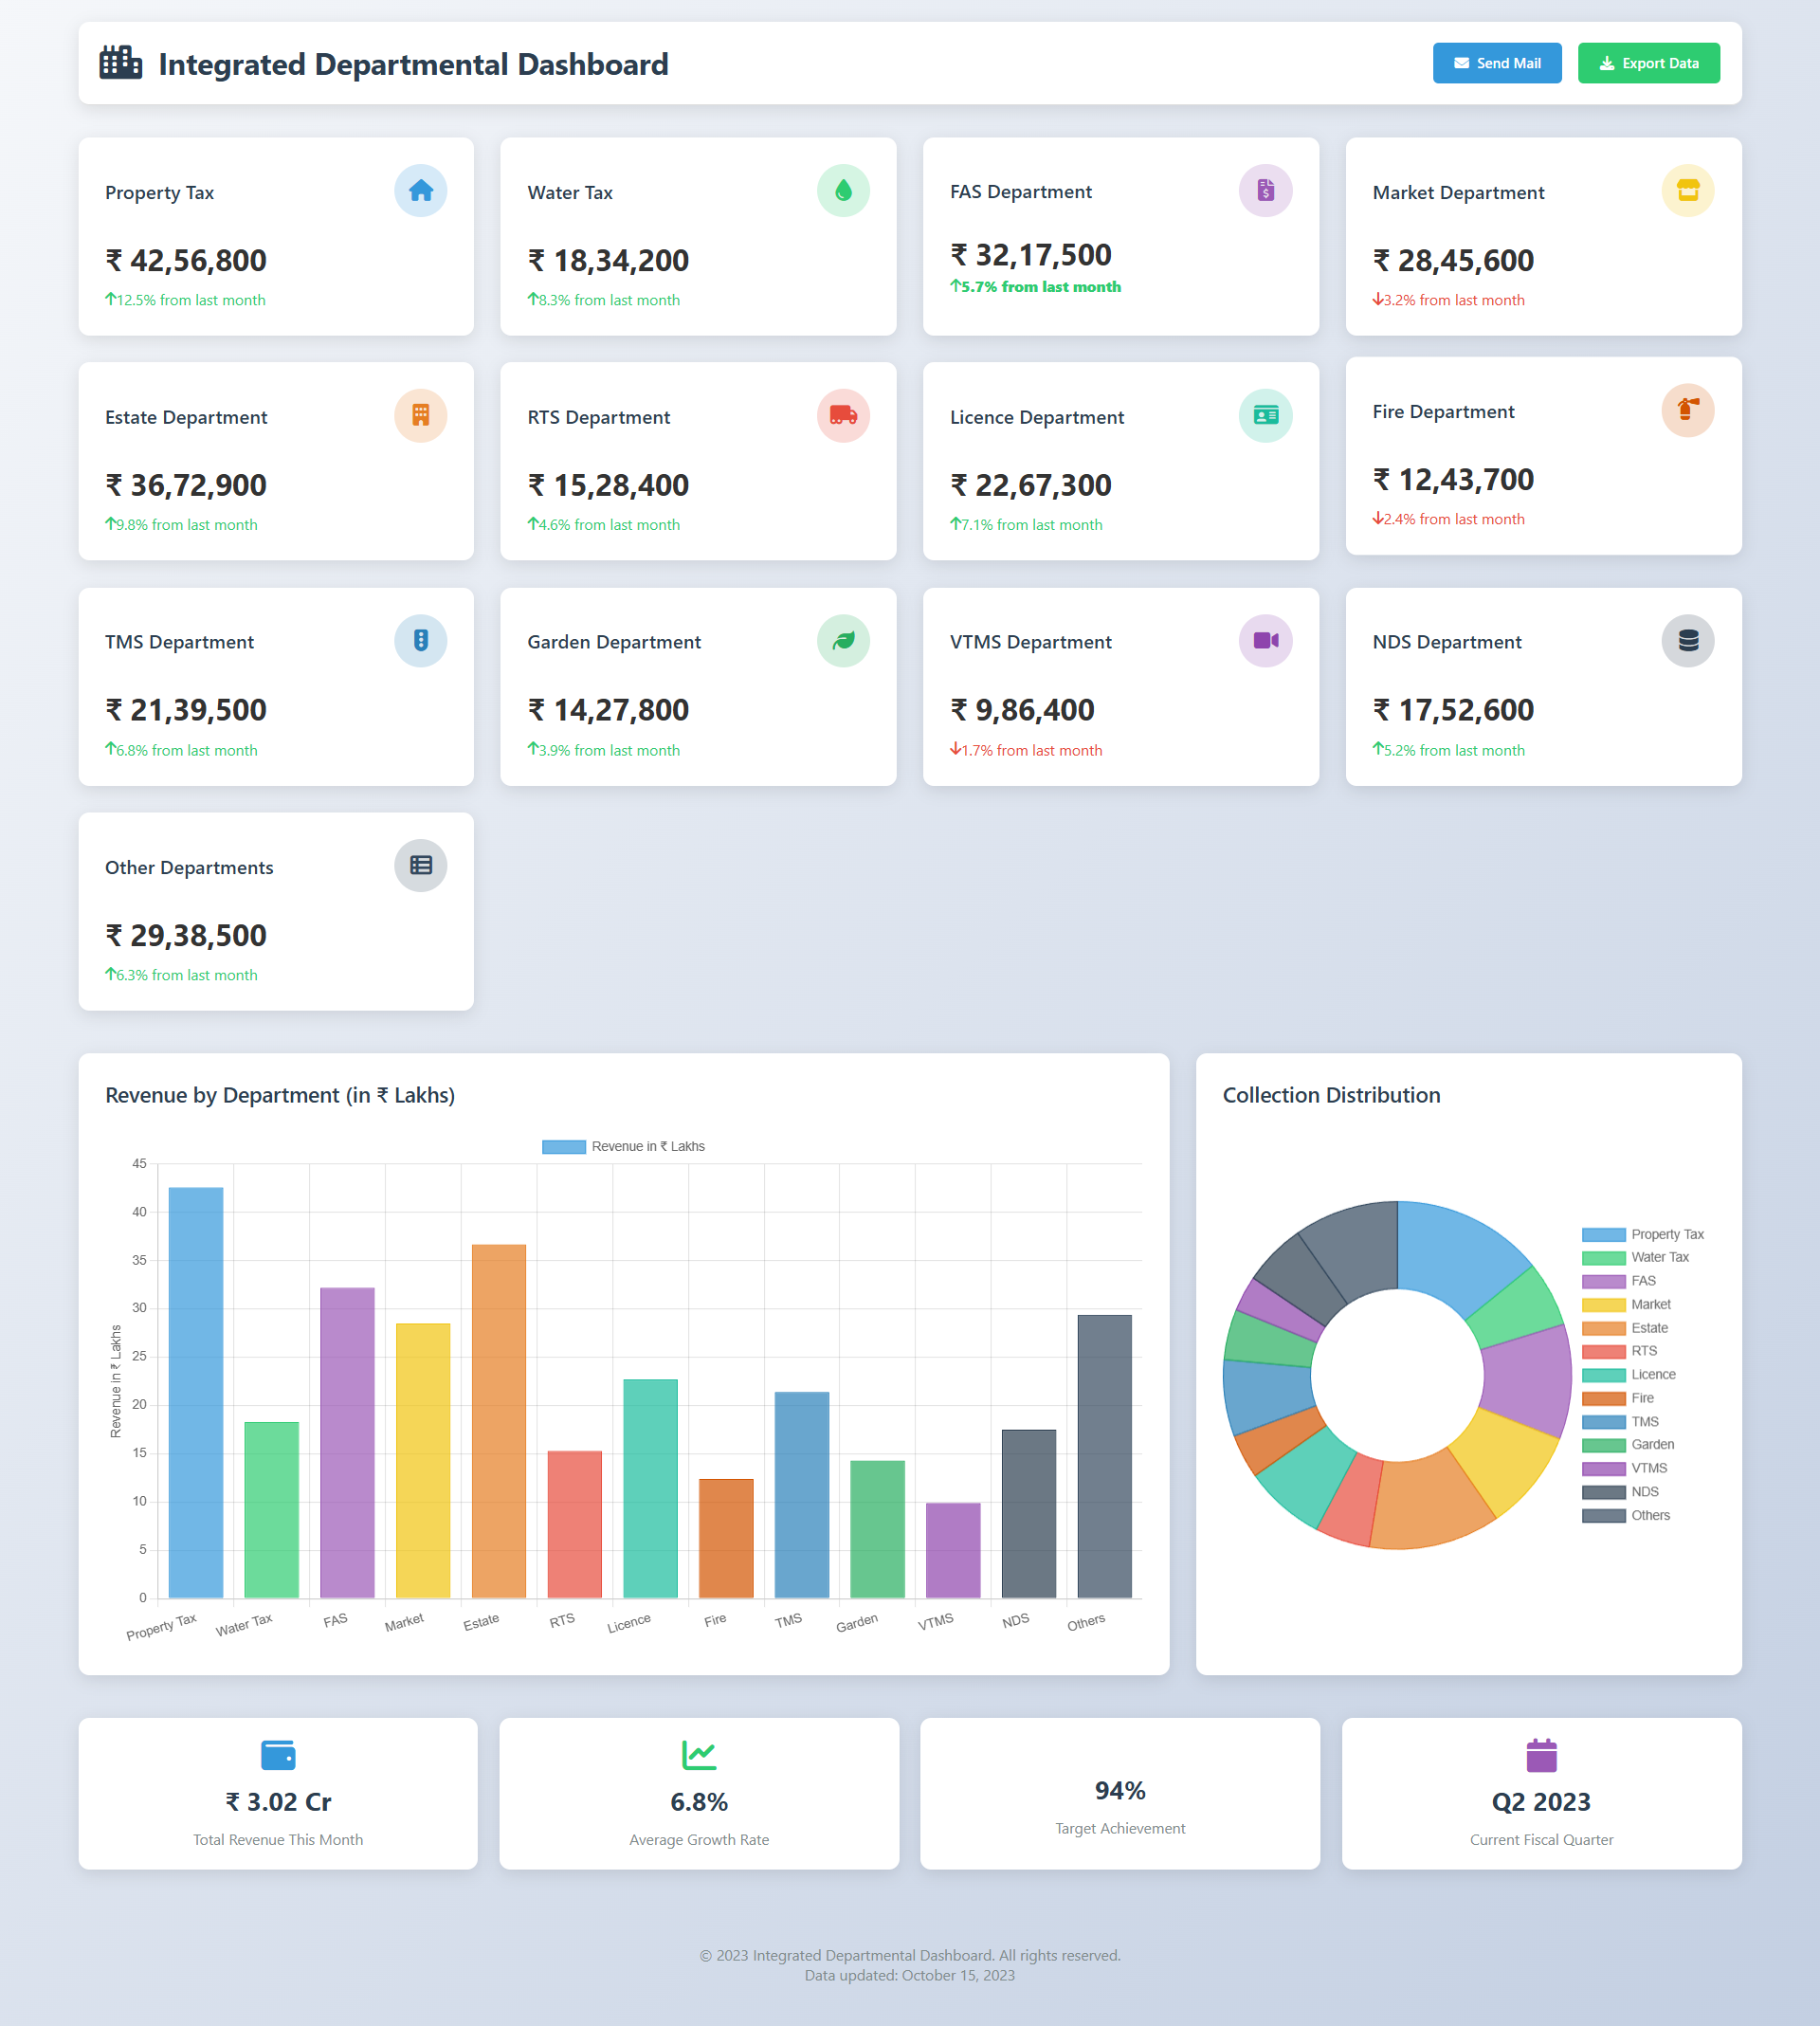Click the Send Mail button
Viewport: 1820px width, 2026px height.
click(1496, 63)
